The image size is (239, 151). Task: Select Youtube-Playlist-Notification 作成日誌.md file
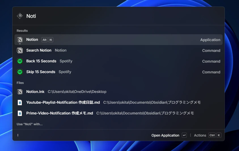(x=119, y=103)
